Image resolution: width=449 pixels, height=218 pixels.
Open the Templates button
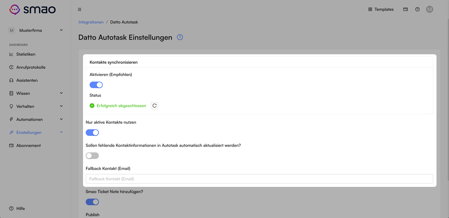381,9
